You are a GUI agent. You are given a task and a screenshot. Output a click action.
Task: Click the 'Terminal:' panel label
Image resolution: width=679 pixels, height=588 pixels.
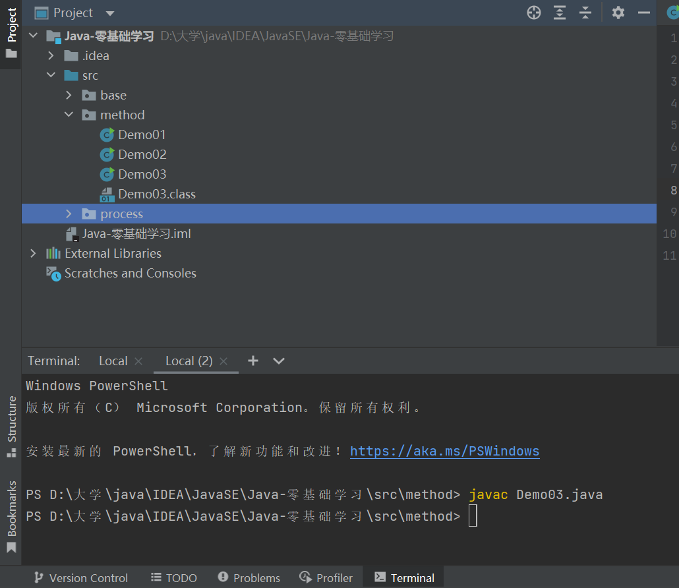pyautogui.click(x=53, y=361)
